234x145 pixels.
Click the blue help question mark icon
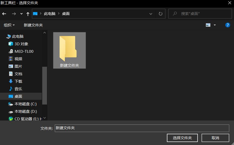pos(227,25)
